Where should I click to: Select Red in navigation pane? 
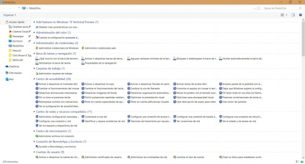click(x=9, y=79)
